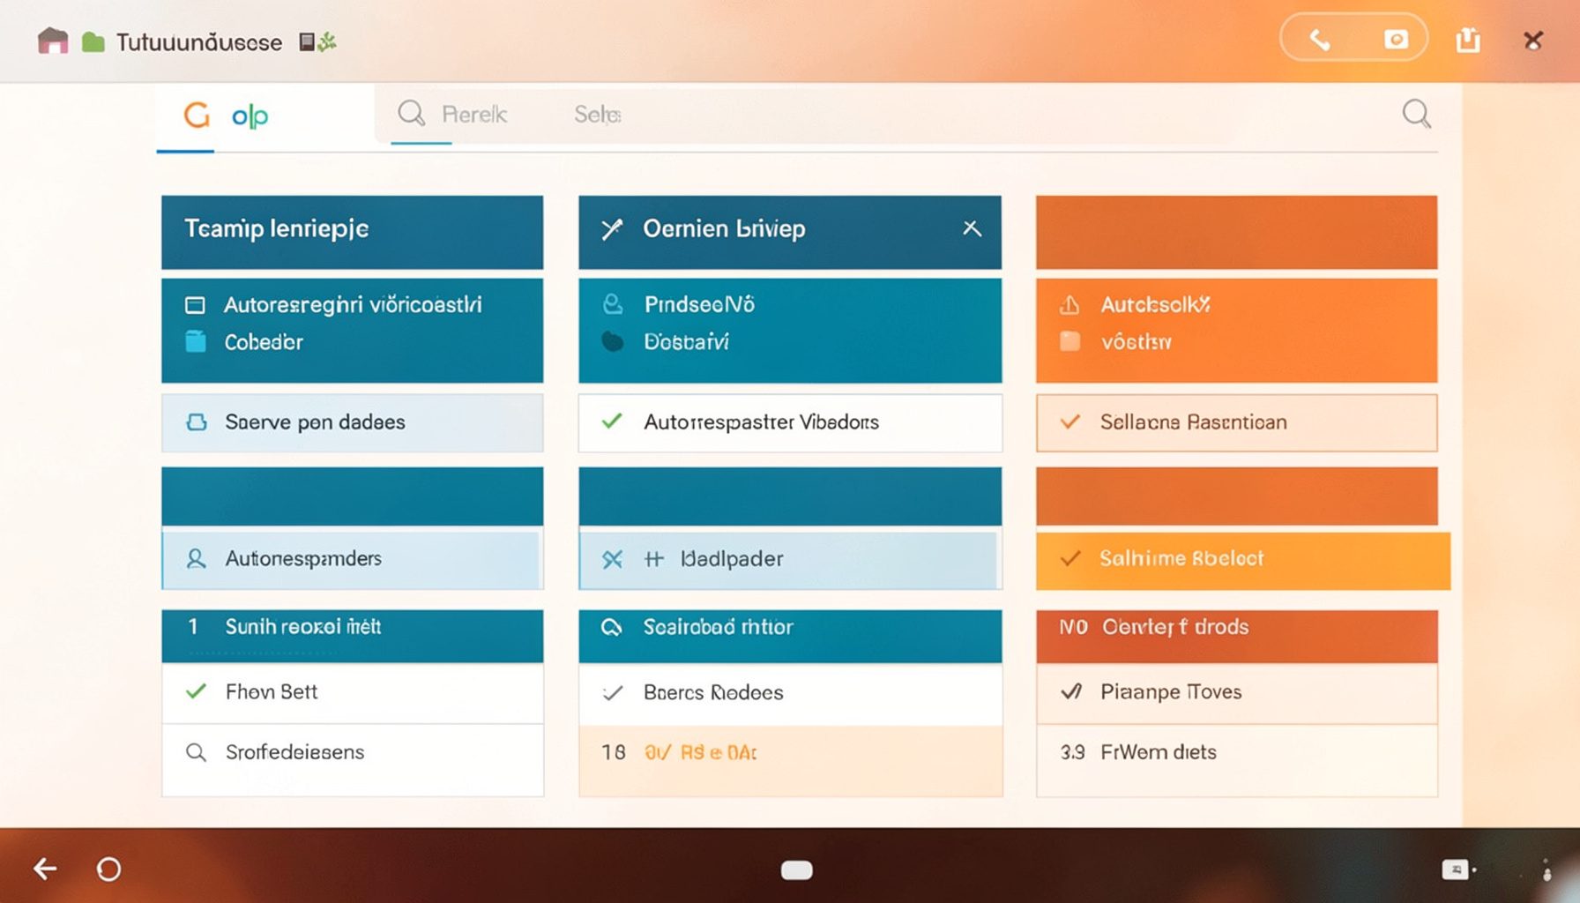
Task: Click the Dosbaivi item
Action: click(x=686, y=342)
